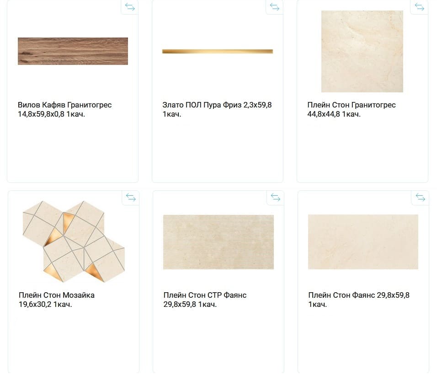Click blank area of Мозайка product card
437x386 pixels.
point(74,340)
